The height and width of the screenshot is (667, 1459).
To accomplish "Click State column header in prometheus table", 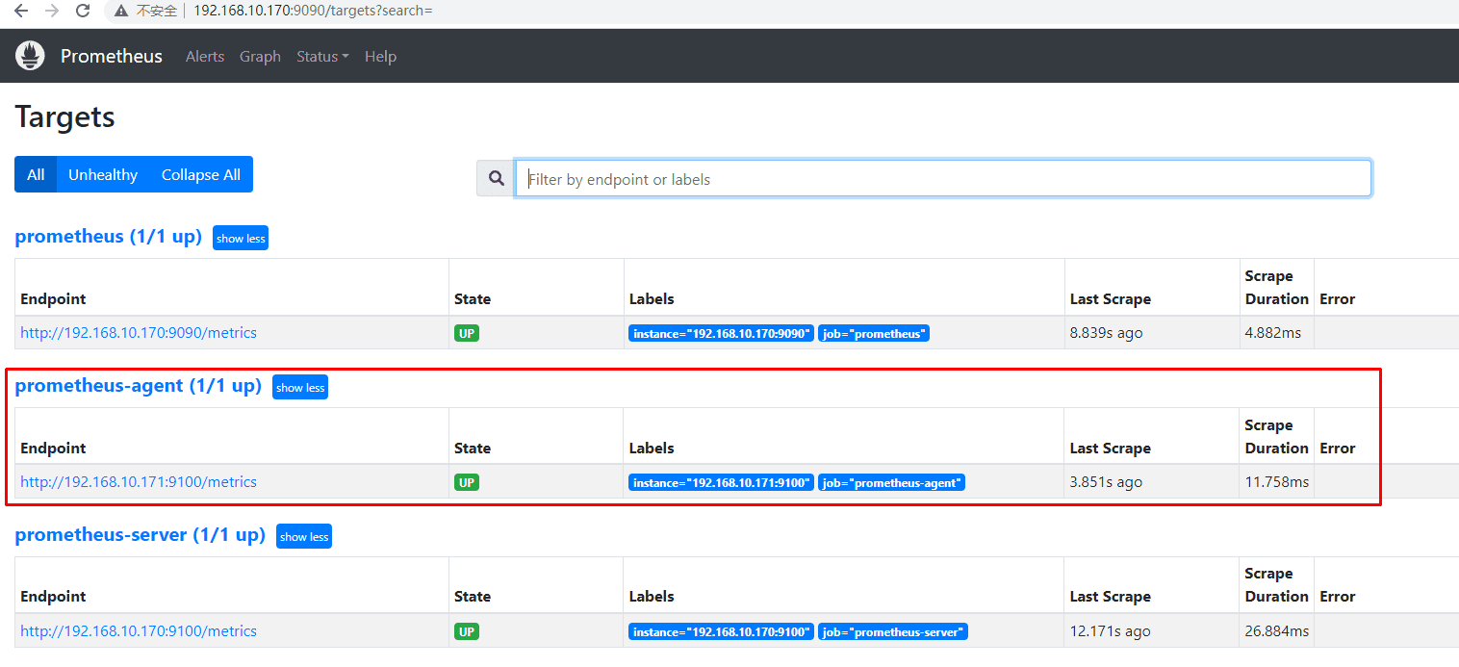I will (x=473, y=299).
